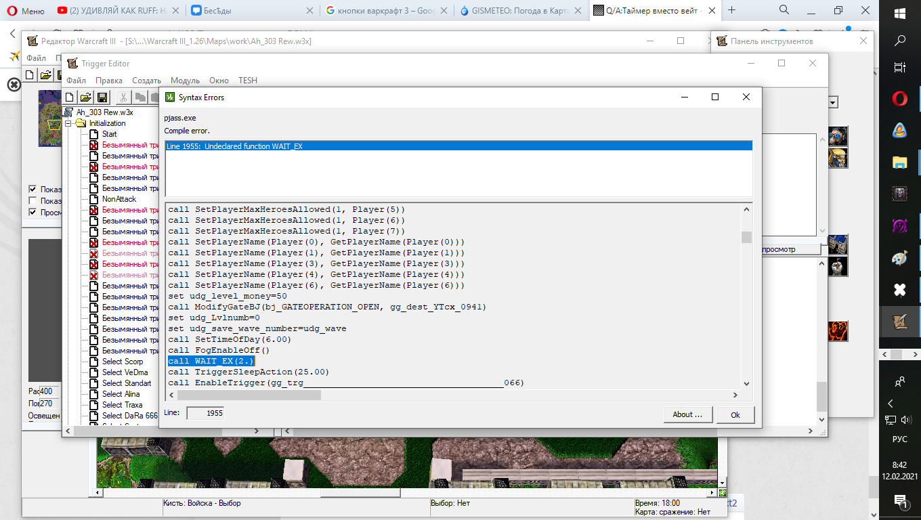Click code line 'set udg_level_money=50'

click(228, 296)
